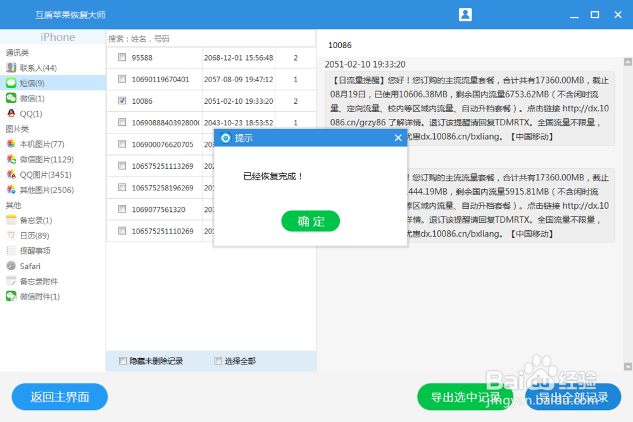The width and height of the screenshot is (633, 422).
Task: Enable 隐藏未删除记录 hide undeleted records
Action: coord(123,361)
